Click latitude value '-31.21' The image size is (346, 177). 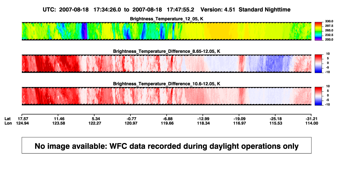pyautogui.click(x=312, y=118)
